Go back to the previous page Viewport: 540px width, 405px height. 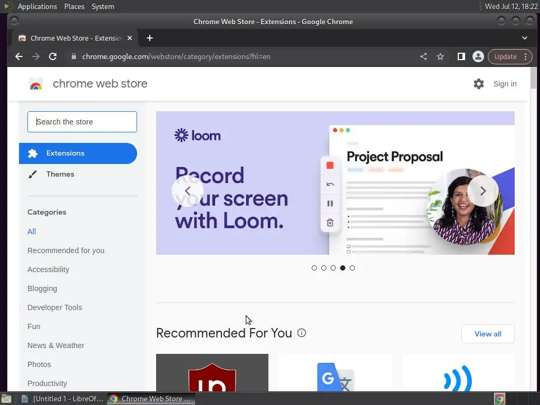[x=19, y=56]
